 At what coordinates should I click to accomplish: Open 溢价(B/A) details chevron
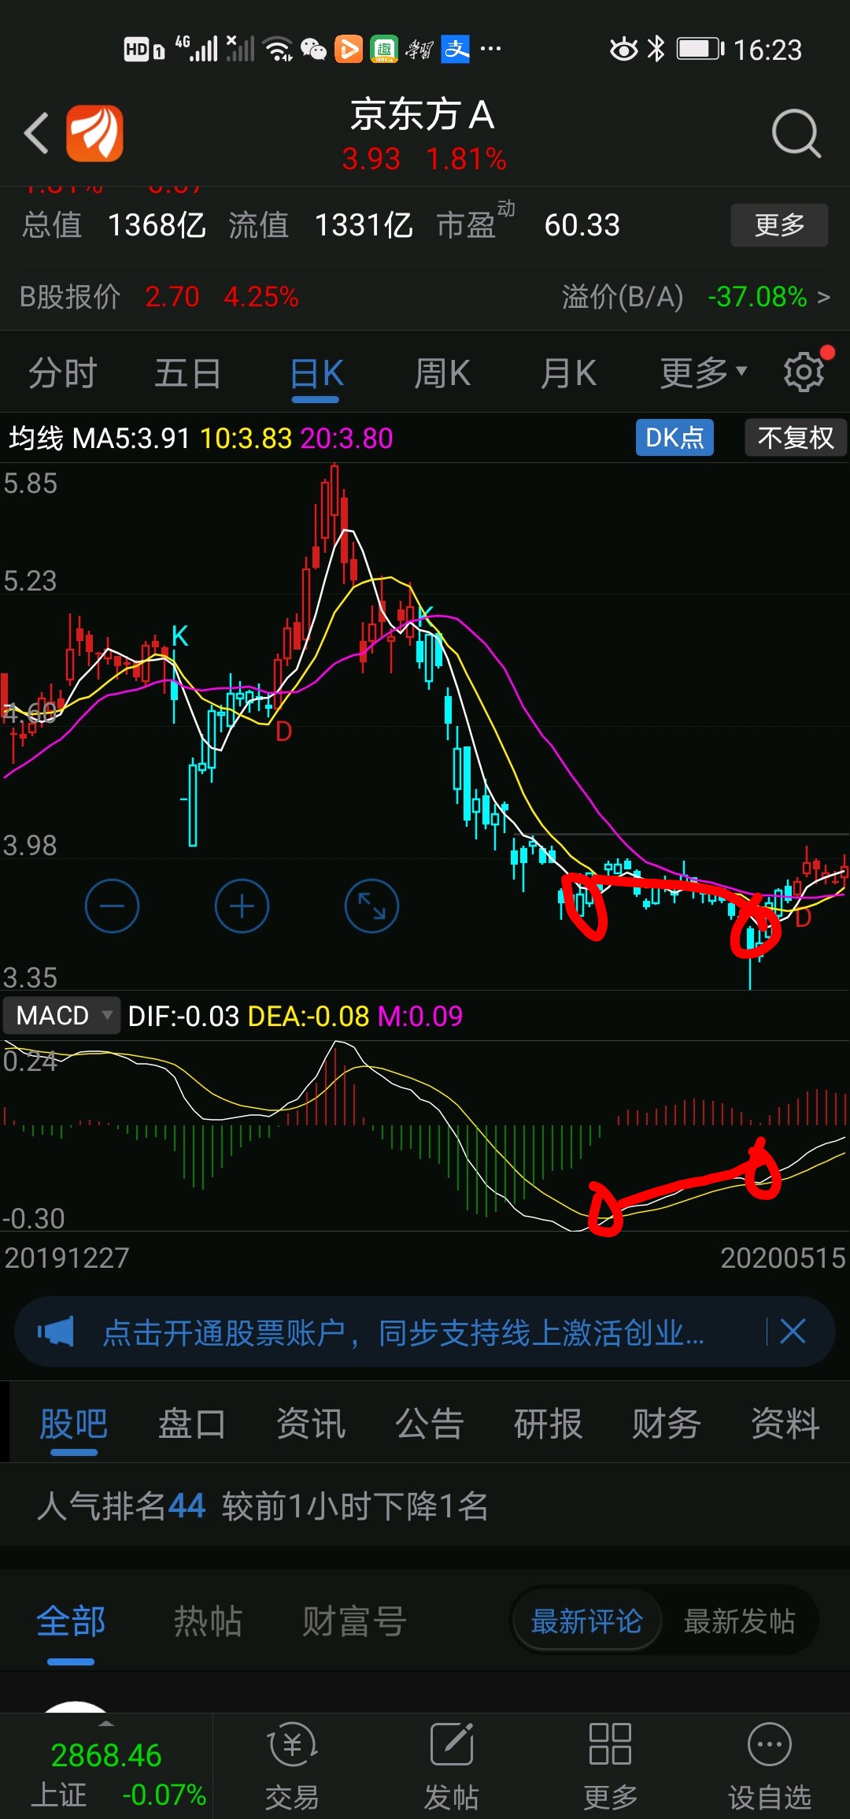click(824, 297)
